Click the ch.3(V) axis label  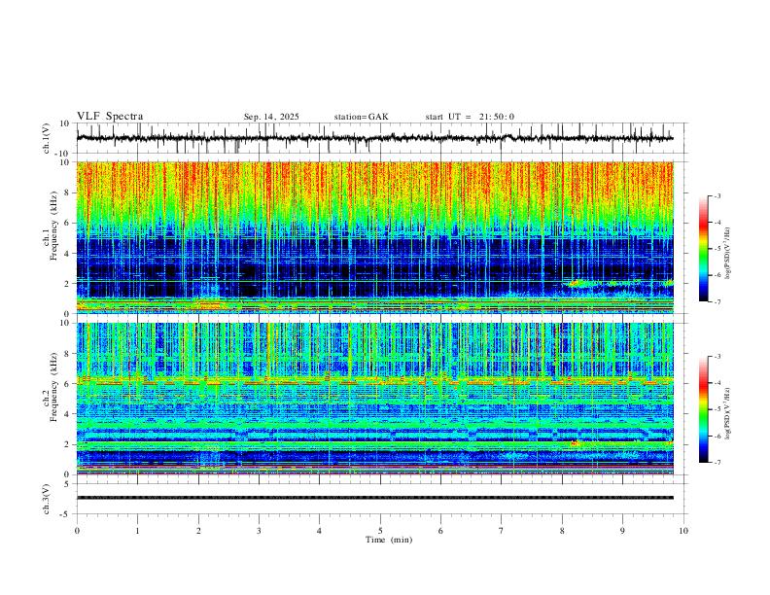pyautogui.click(x=47, y=499)
